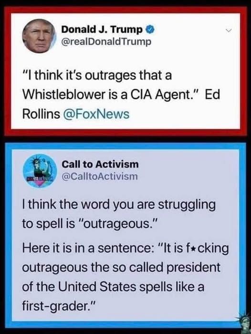Viewport: 251px width, 334px height.
Task: Visit the @CalltoActivism handle
Action: click(100, 176)
